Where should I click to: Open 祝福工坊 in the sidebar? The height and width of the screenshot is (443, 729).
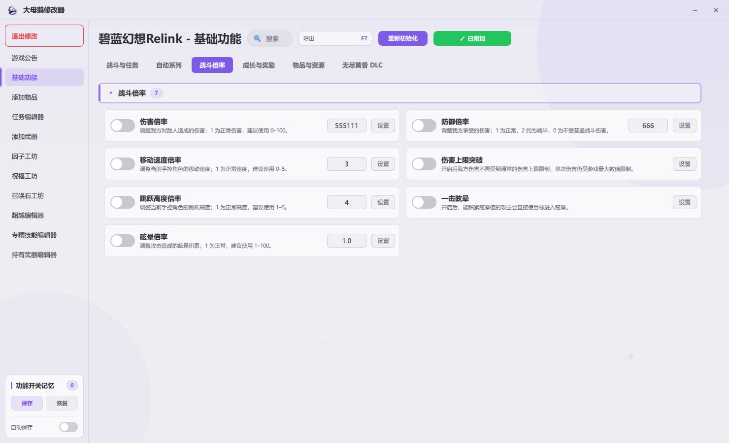point(44,176)
